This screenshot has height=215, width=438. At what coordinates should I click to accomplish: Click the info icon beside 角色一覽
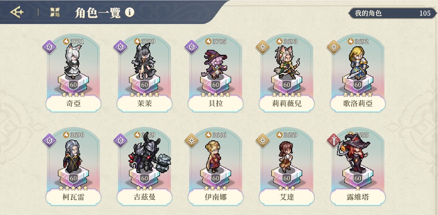[130, 12]
